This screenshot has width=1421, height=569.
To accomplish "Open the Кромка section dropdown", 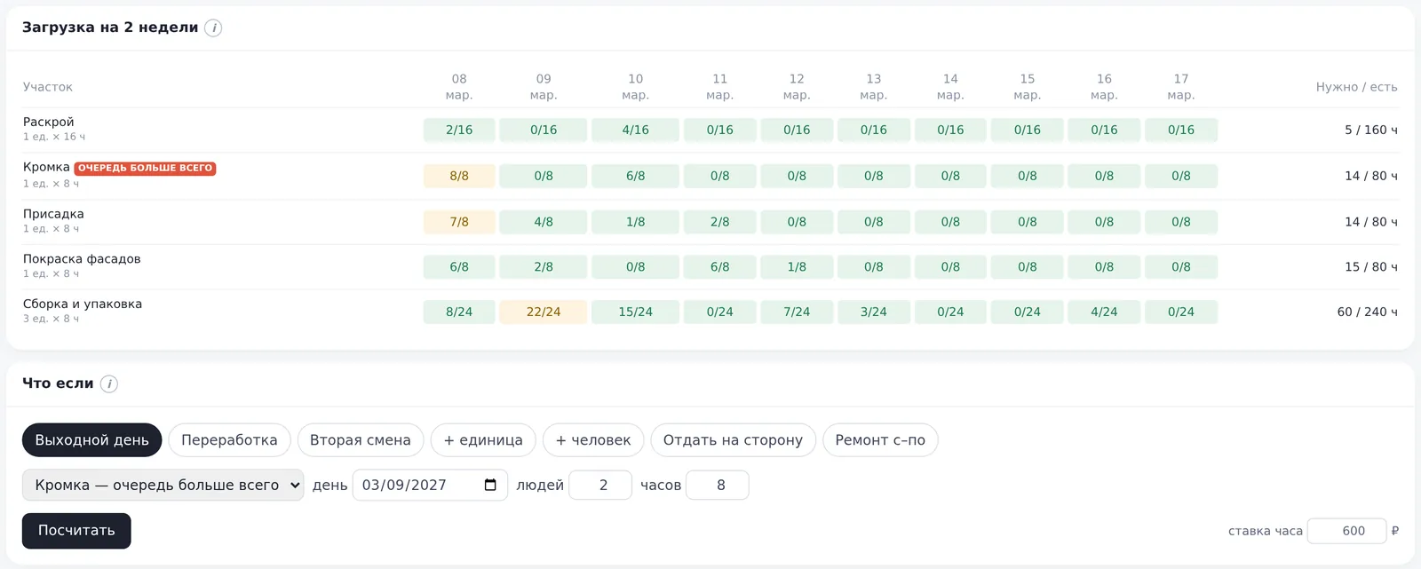I will pos(163,486).
